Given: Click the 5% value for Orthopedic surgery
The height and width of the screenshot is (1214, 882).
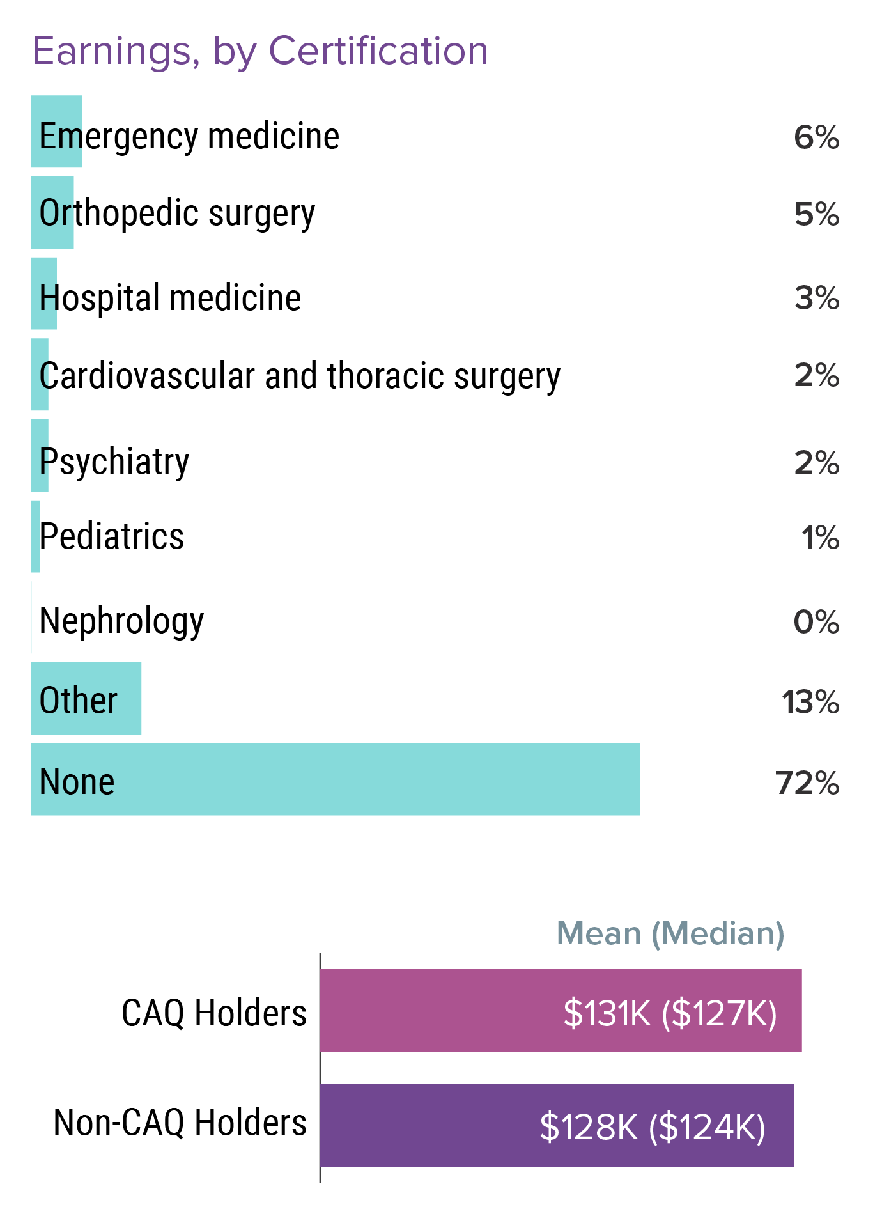Looking at the screenshot, I should click(816, 214).
